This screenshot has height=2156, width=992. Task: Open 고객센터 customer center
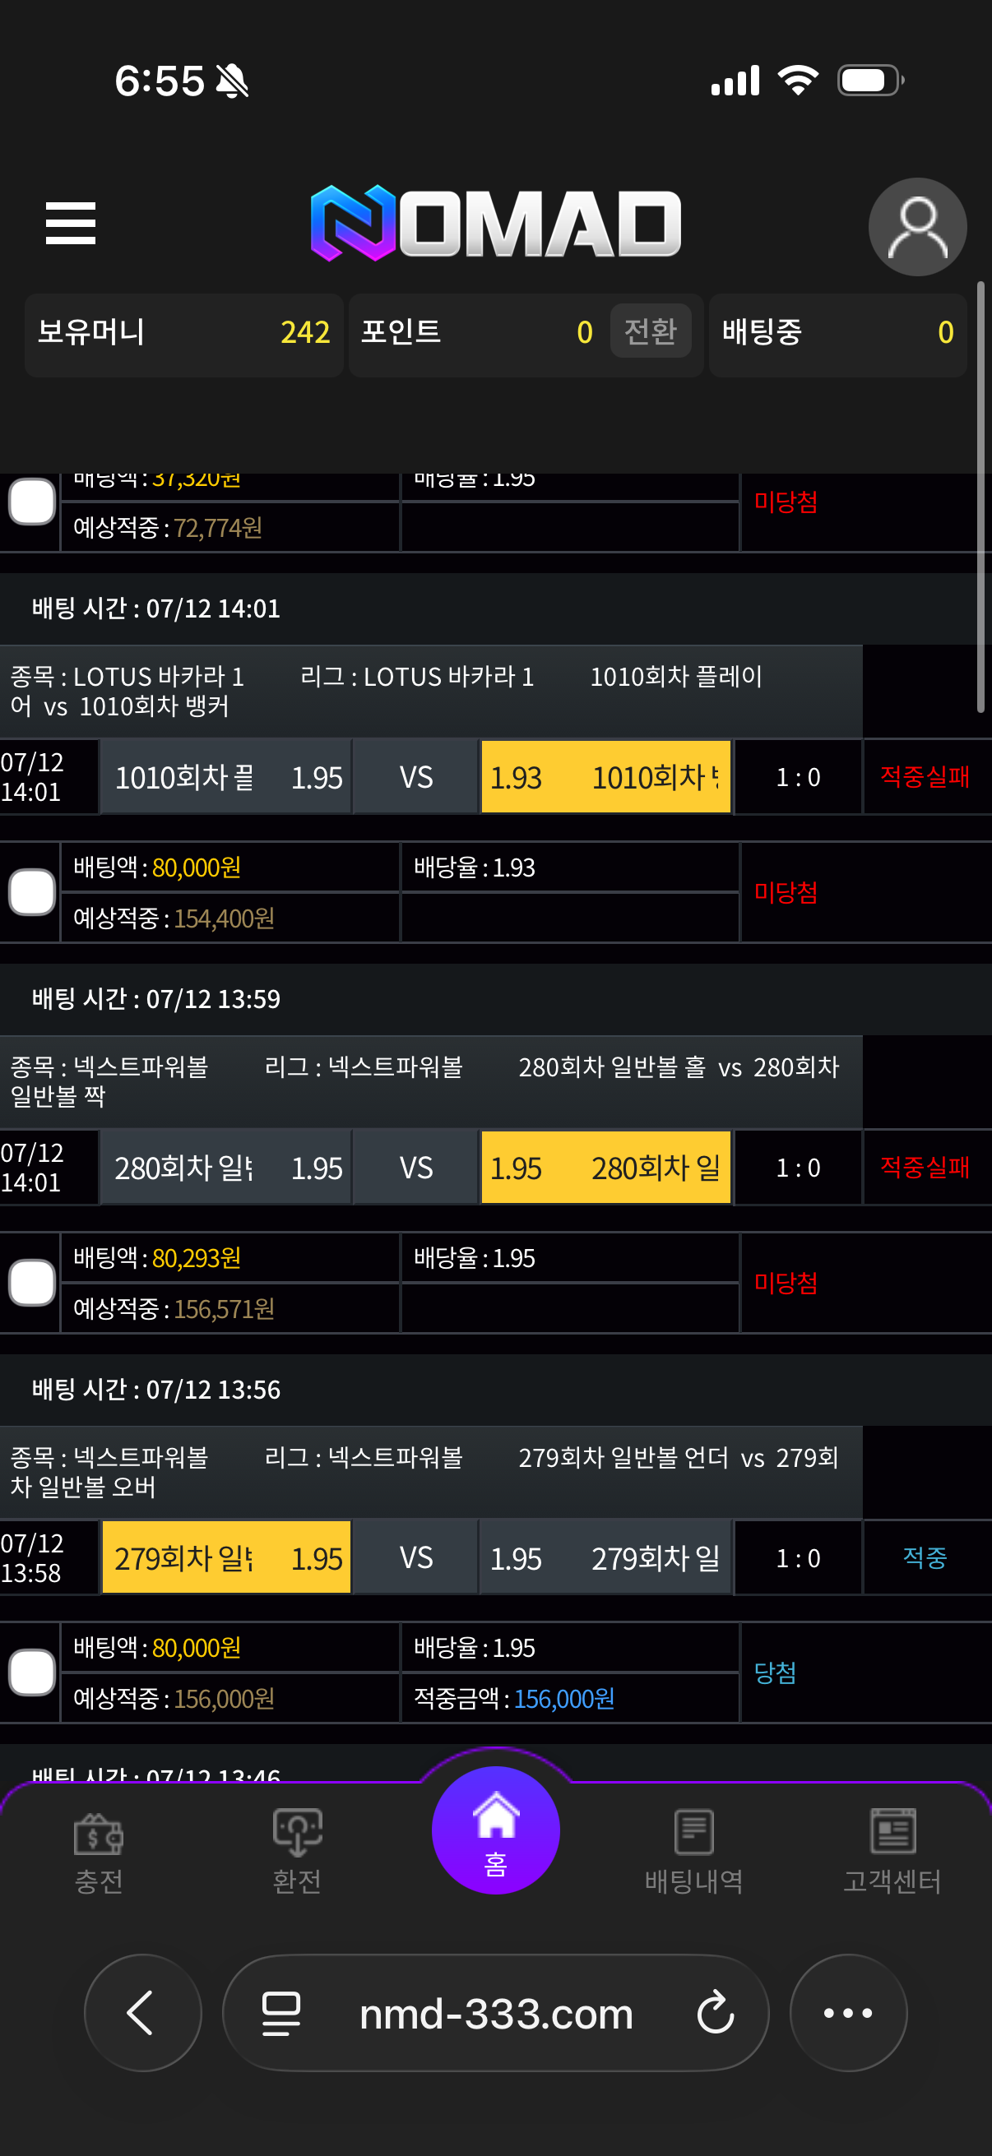pyautogui.click(x=892, y=1853)
